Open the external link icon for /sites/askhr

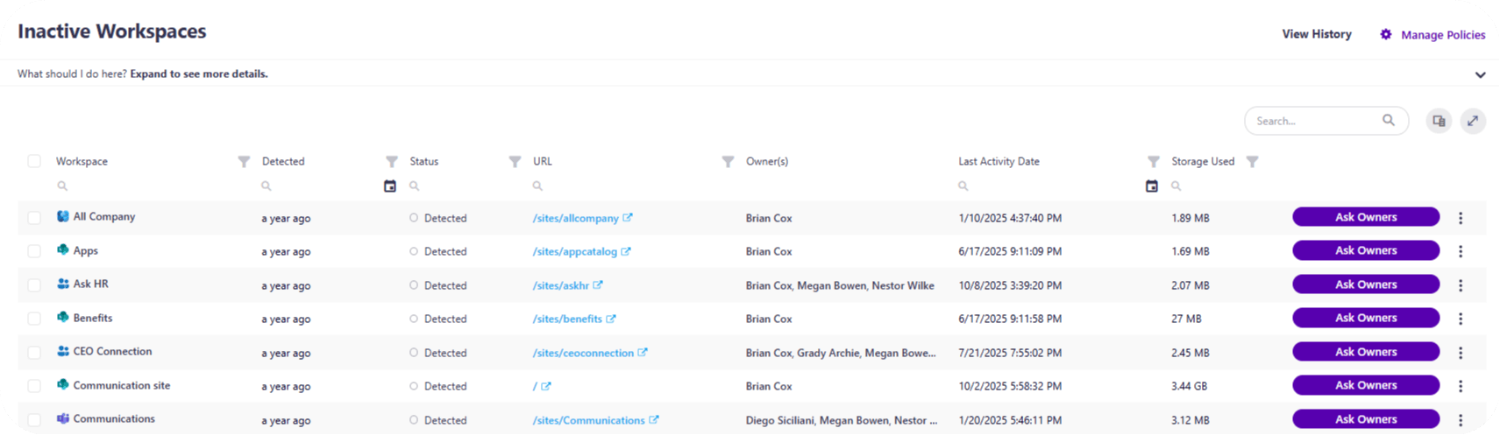[x=598, y=285]
